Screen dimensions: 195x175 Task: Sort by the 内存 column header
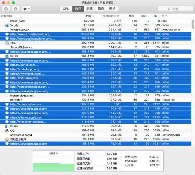(89, 16)
